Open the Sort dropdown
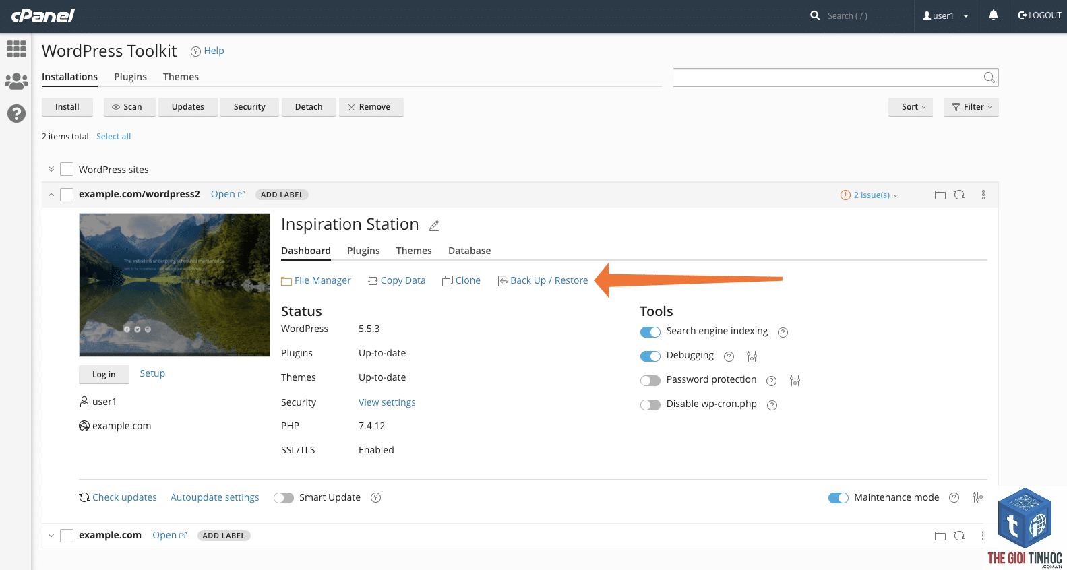The height and width of the screenshot is (570, 1067). coord(911,107)
